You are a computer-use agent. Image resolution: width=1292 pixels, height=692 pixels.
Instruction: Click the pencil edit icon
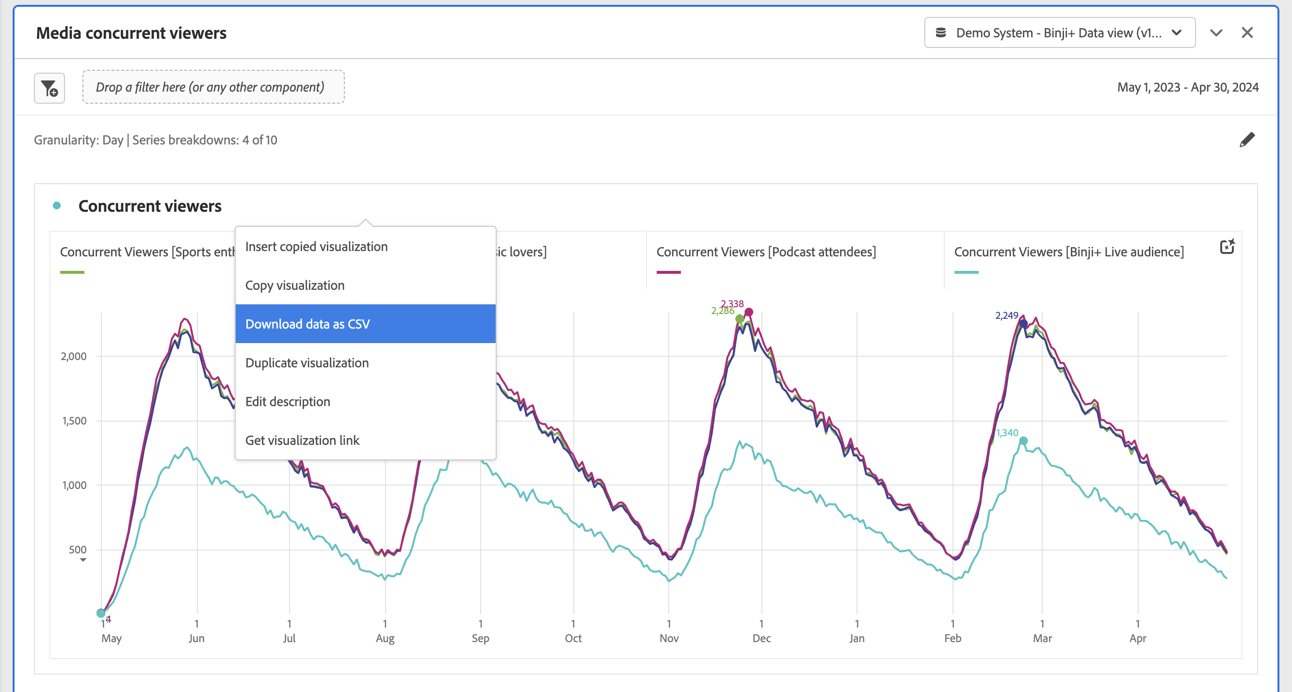pyautogui.click(x=1247, y=140)
